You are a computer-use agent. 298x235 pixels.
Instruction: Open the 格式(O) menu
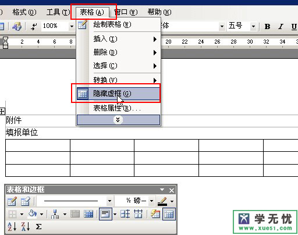[x=24, y=12]
